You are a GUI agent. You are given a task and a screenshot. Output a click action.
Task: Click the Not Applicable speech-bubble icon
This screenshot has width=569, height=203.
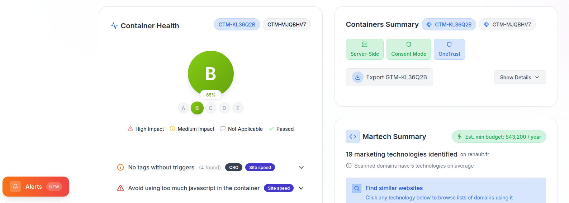223,129
